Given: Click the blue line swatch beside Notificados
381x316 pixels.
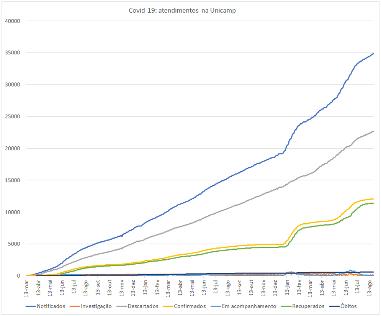Looking at the screenshot, I should [x=31, y=306].
